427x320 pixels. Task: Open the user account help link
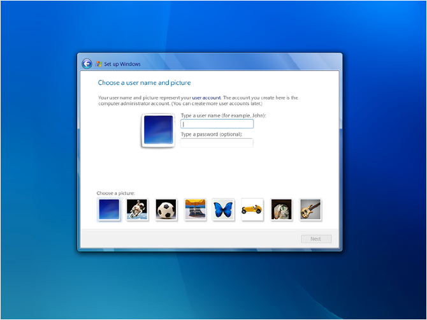click(206, 98)
